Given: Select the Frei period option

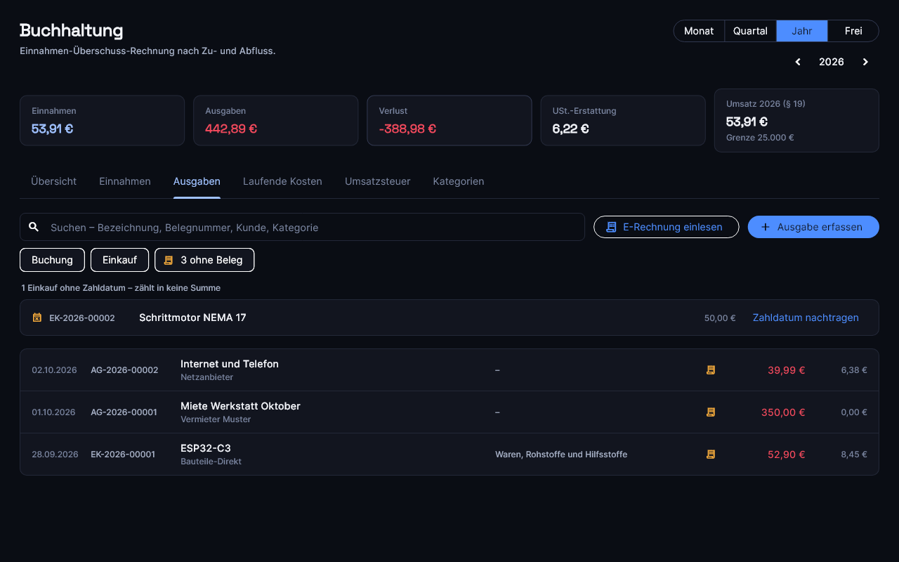Looking at the screenshot, I should pyautogui.click(x=853, y=31).
